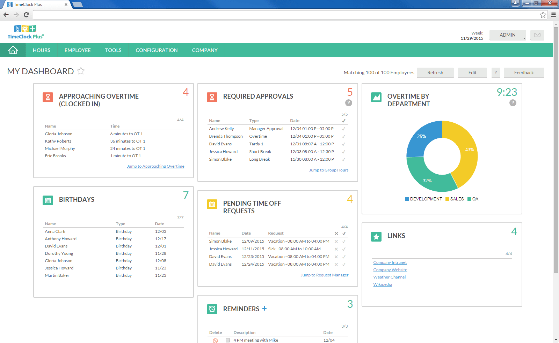Open the EMPLOYEE menu
The width and height of the screenshot is (559, 343).
(x=77, y=50)
